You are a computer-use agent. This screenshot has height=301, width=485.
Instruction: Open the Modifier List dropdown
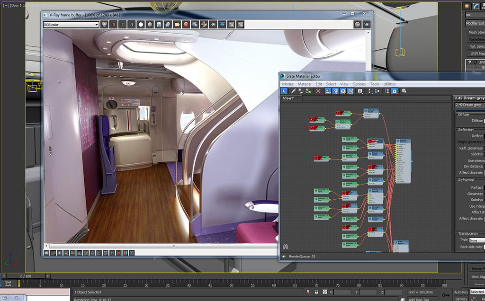pyautogui.click(x=475, y=23)
